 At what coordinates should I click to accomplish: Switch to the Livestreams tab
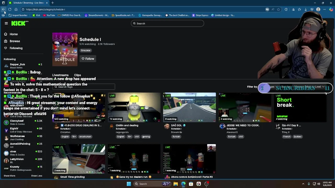point(60,75)
